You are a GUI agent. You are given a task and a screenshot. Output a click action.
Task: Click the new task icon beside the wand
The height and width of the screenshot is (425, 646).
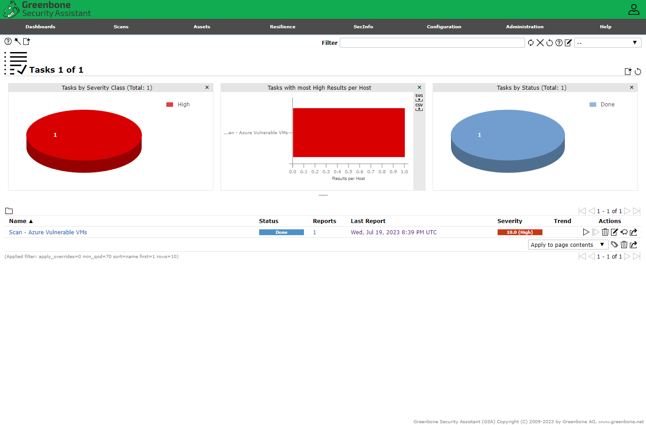(x=26, y=41)
